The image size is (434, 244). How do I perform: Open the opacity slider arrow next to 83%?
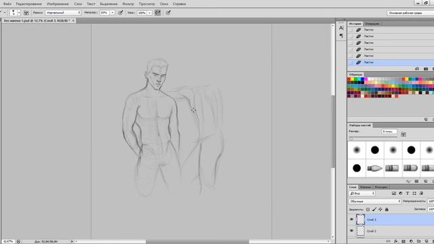point(113,13)
